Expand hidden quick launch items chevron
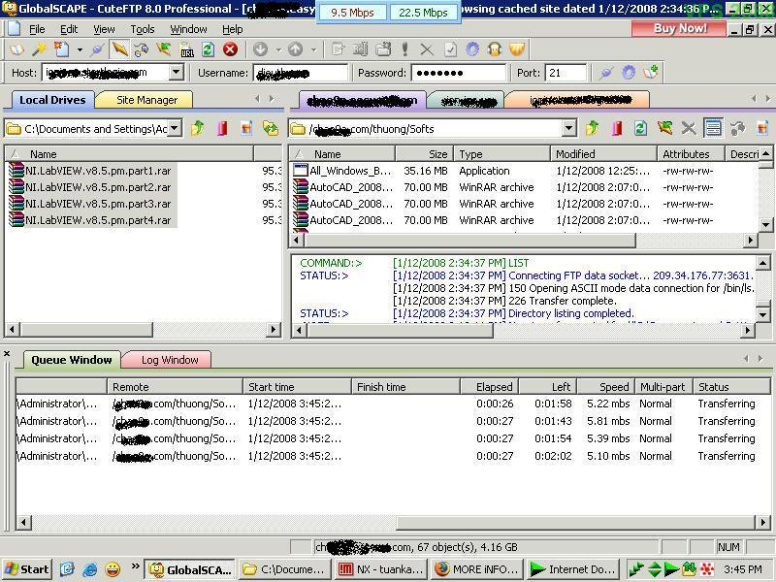Viewport: 776px width, 582px height. coord(135,566)
